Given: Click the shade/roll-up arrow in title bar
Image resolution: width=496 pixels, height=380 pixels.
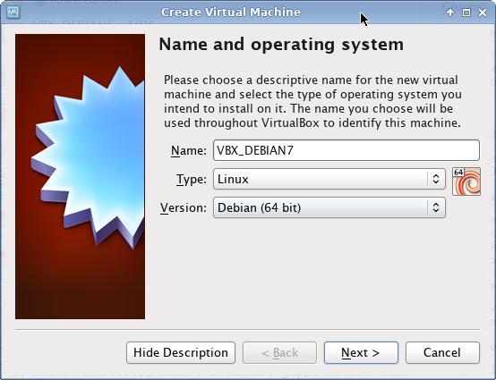Looking at the screenshot, I should click(450, 13).
